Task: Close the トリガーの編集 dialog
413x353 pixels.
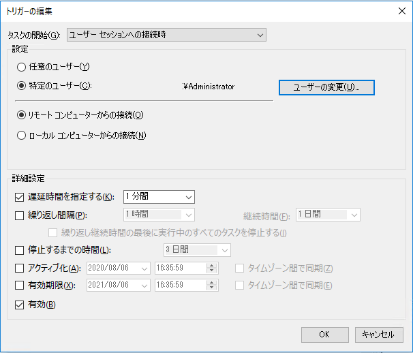Action: pos(398,10)
